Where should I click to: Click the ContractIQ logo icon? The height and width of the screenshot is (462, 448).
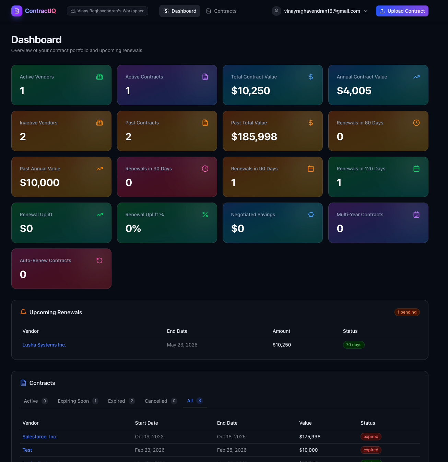coord(17,11)
